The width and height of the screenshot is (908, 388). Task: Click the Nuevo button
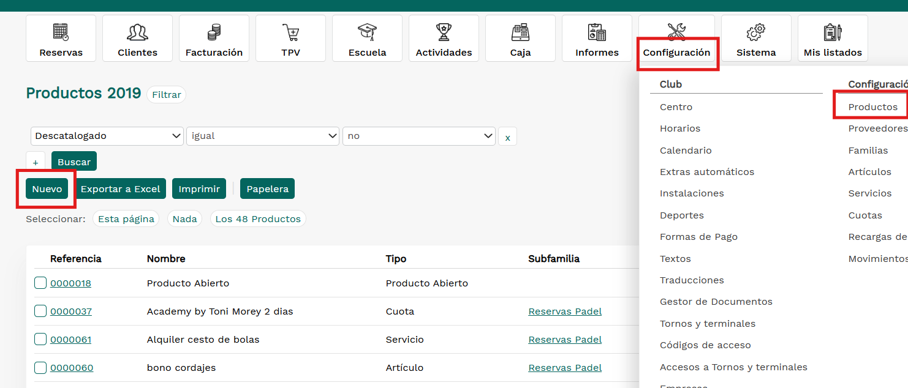47,189
